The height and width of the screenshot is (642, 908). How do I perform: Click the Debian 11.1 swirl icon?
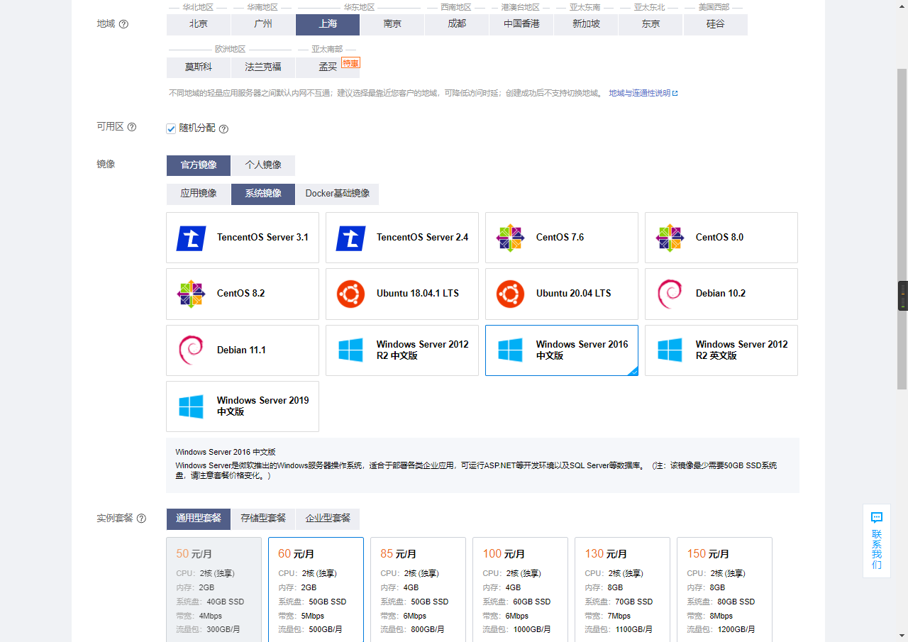pyautogui.click(x=191, y=350)
